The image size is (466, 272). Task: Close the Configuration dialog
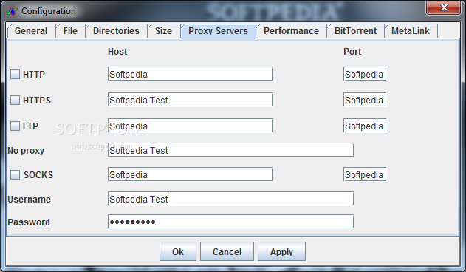pyautogui.click(x=444, y=7)
